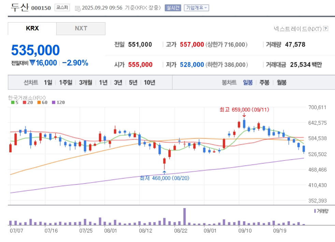Select the 1일 line chart period

pyautogui.click(x=48, y=83)
